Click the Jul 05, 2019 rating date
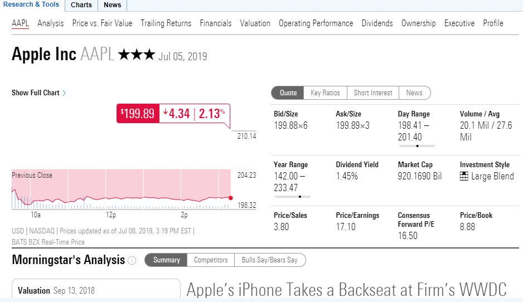The width and height of the screenshot is (523, 302). tap(182, 56)
